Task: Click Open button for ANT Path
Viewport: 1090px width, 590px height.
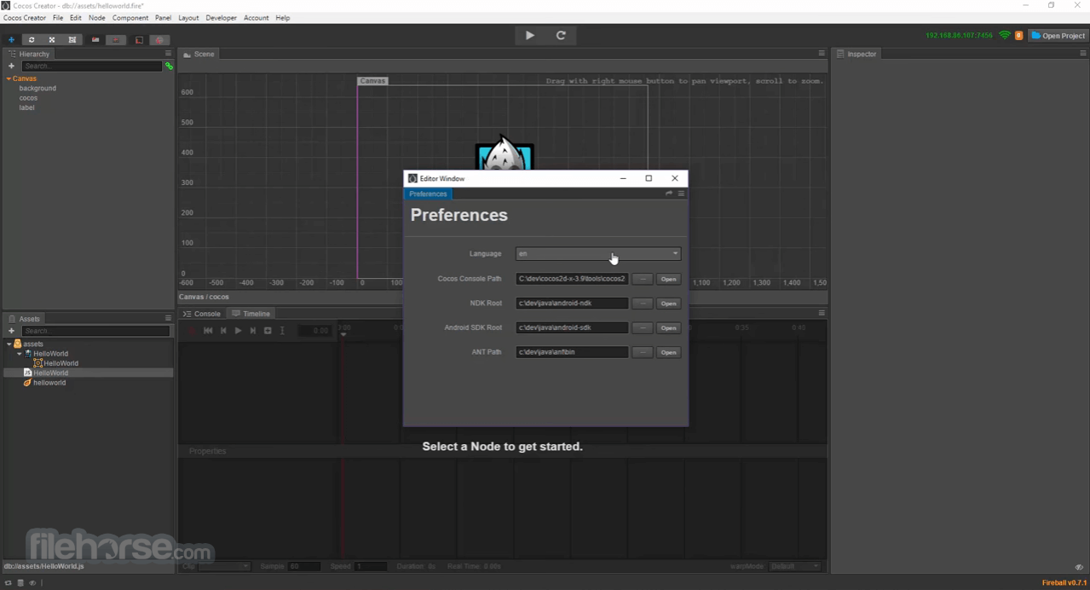Action: (669, 352)
